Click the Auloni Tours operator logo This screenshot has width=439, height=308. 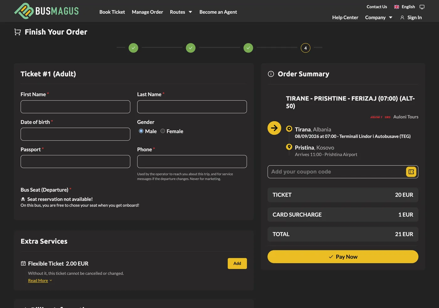(380, 117)
